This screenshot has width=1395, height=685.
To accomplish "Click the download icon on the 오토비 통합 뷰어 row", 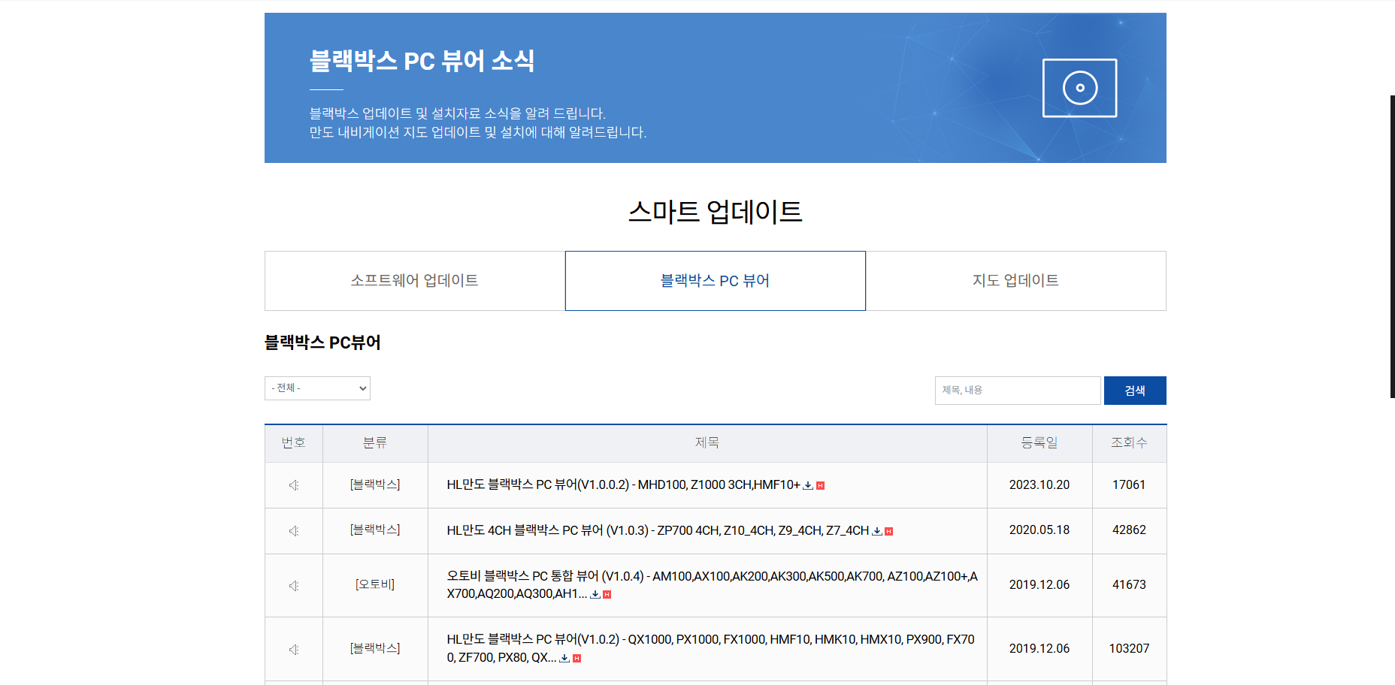I will pyautogui.click(x=594, y=596).
